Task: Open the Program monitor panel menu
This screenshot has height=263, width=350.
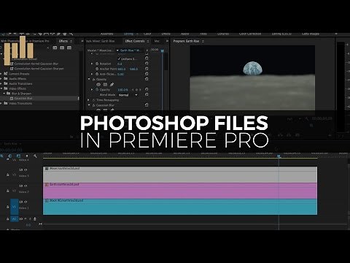Action: click(x=203, y=41)
